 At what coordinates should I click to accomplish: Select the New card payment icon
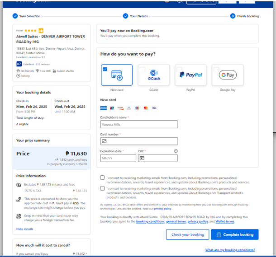tap(117, 76)
